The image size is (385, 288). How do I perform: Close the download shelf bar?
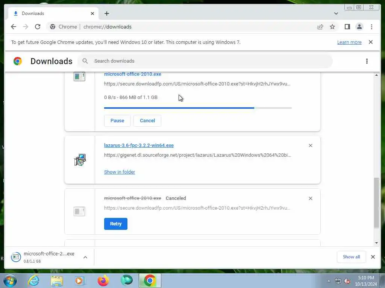(373, 257)
